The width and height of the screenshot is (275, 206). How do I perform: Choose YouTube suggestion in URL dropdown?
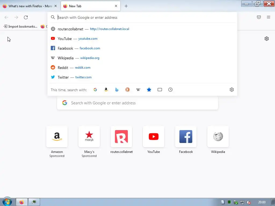coord(142,39)
